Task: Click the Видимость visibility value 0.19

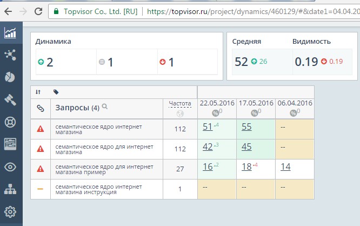Action: (x=306, y=62)
